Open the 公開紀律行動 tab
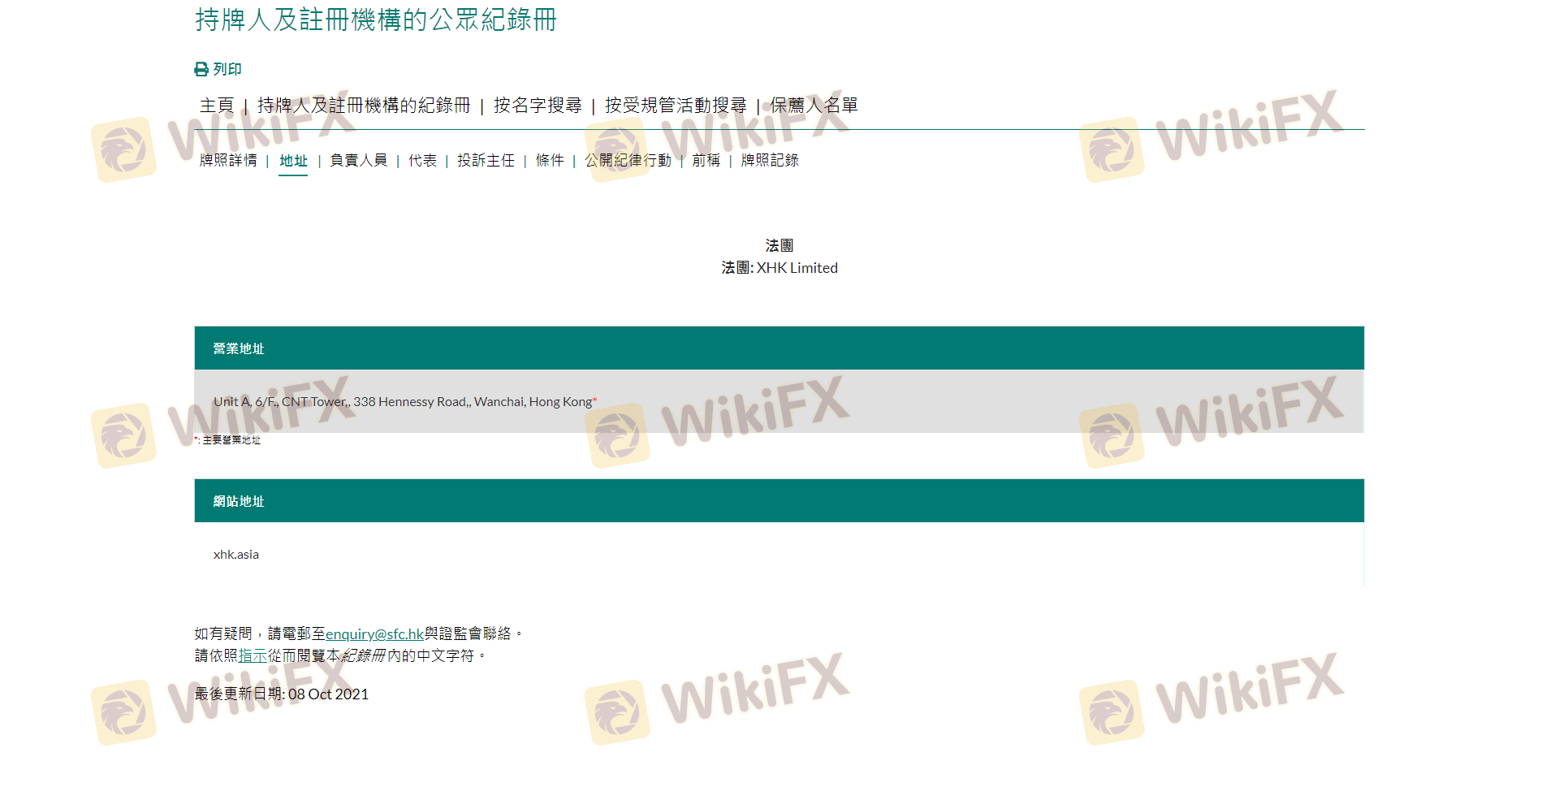The width and height of the screenshot is (1559, 787). [628, 161]
